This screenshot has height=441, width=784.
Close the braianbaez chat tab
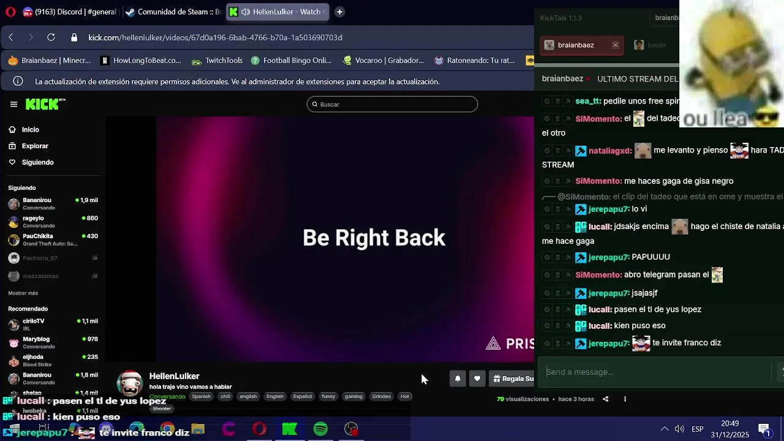tap(616, 45)
